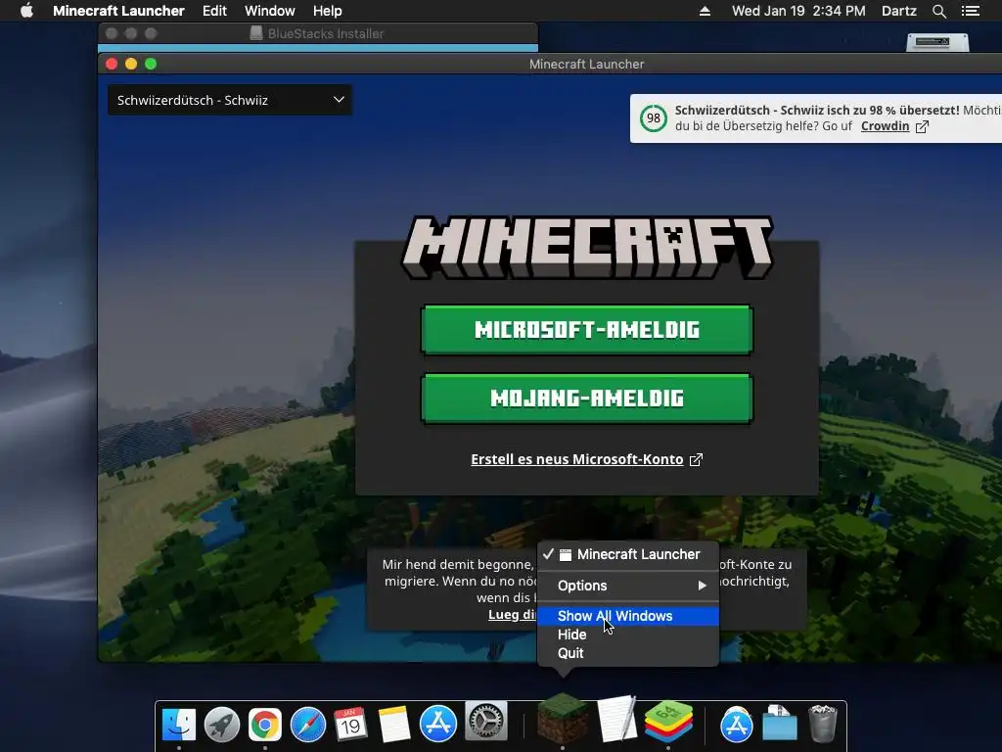Expand the Options submenu arrow

(702, 586)
